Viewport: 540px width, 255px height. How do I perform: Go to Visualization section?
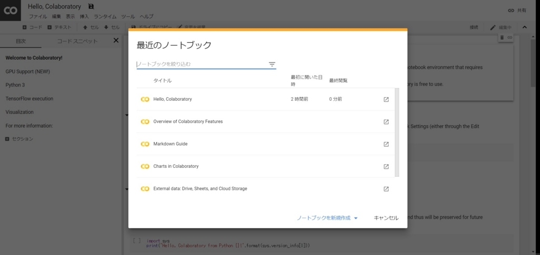[20, 112]
